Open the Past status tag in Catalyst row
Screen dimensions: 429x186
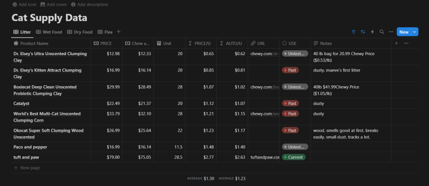point(290,103)
